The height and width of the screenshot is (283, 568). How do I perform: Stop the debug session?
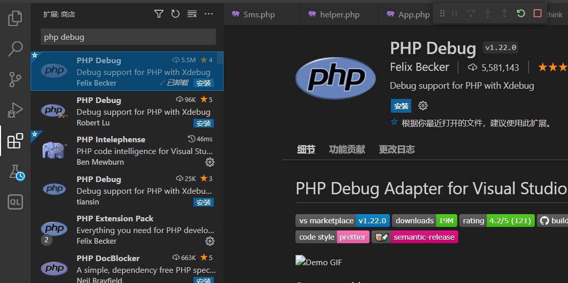(537, 14)
